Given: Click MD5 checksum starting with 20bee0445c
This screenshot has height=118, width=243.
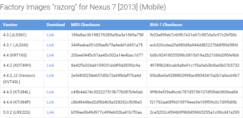Looking at the screenshot, I should pos(107,55).
